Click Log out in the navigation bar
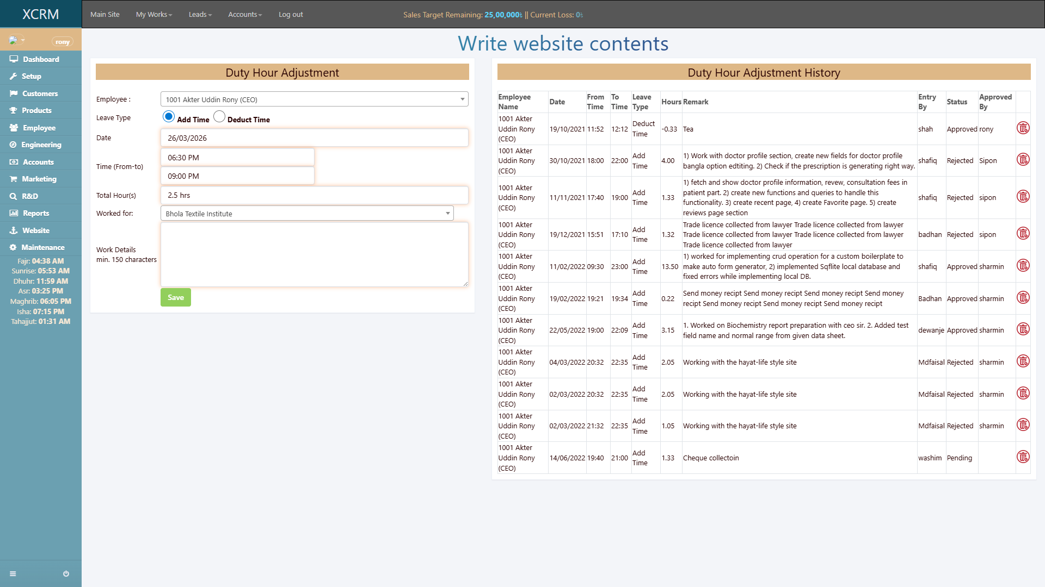 point(290,14)
